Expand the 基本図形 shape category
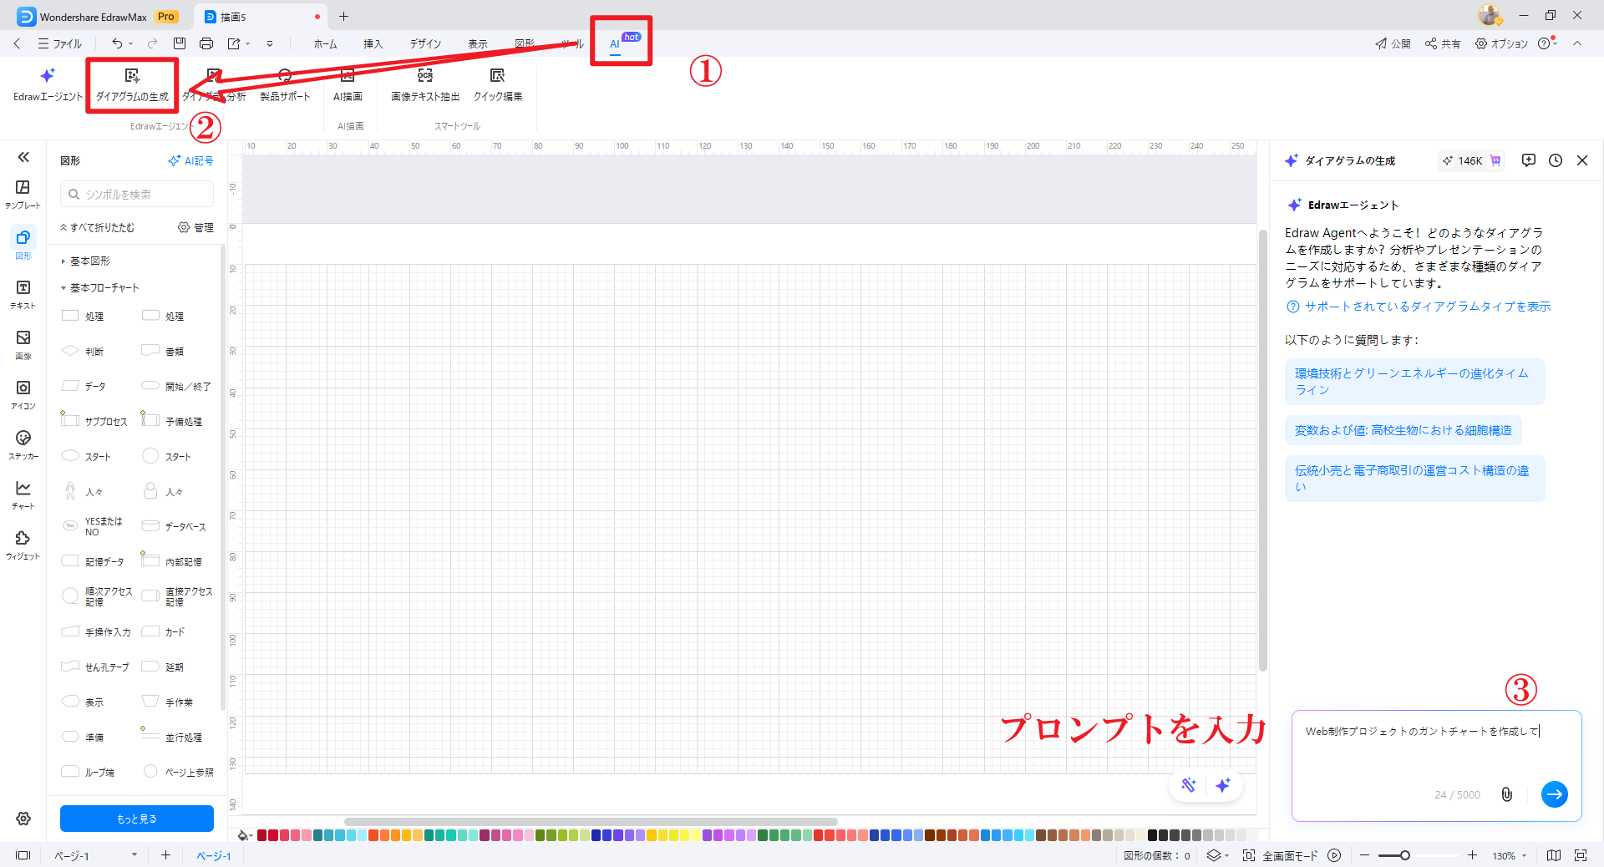Image resolution: width=1604 pixels, height=867 pixels. click(87, 260)
